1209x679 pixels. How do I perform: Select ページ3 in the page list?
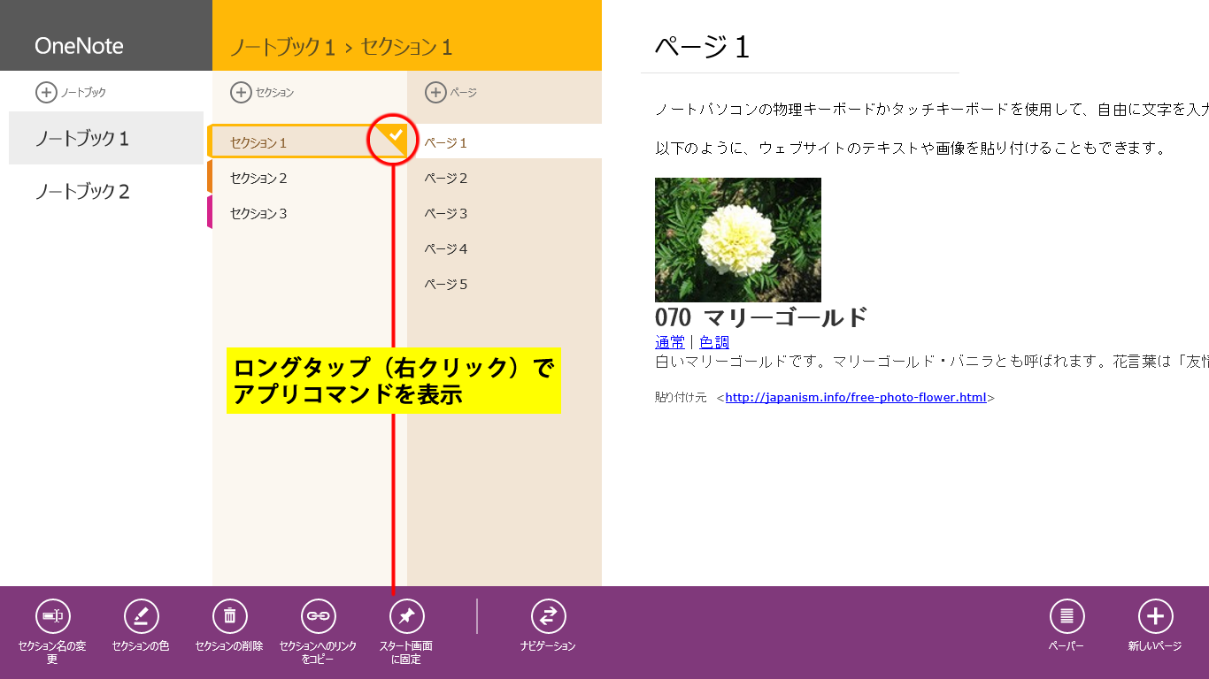[x=446, y=213]
